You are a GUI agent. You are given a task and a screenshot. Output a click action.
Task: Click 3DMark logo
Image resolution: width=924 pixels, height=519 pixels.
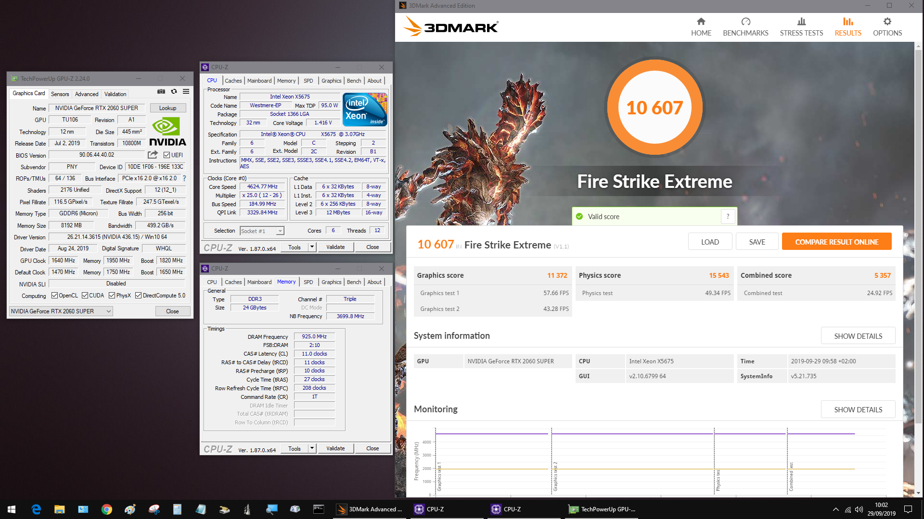click(x=451, y=27)
